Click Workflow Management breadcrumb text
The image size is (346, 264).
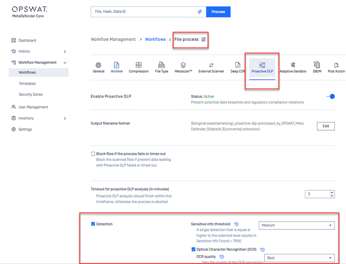(113, 39)
